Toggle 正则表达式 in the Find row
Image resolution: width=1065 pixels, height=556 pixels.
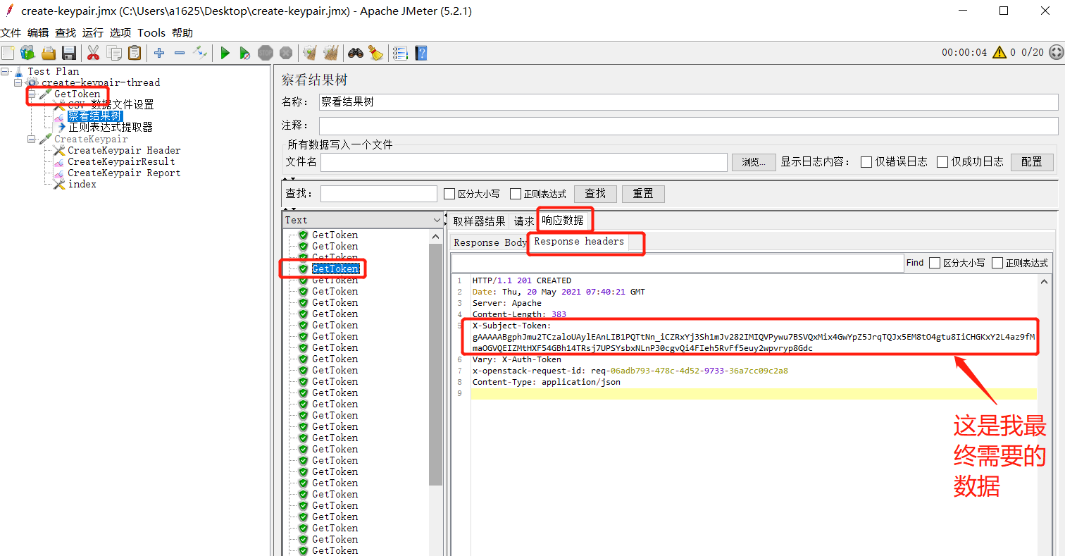997,263
